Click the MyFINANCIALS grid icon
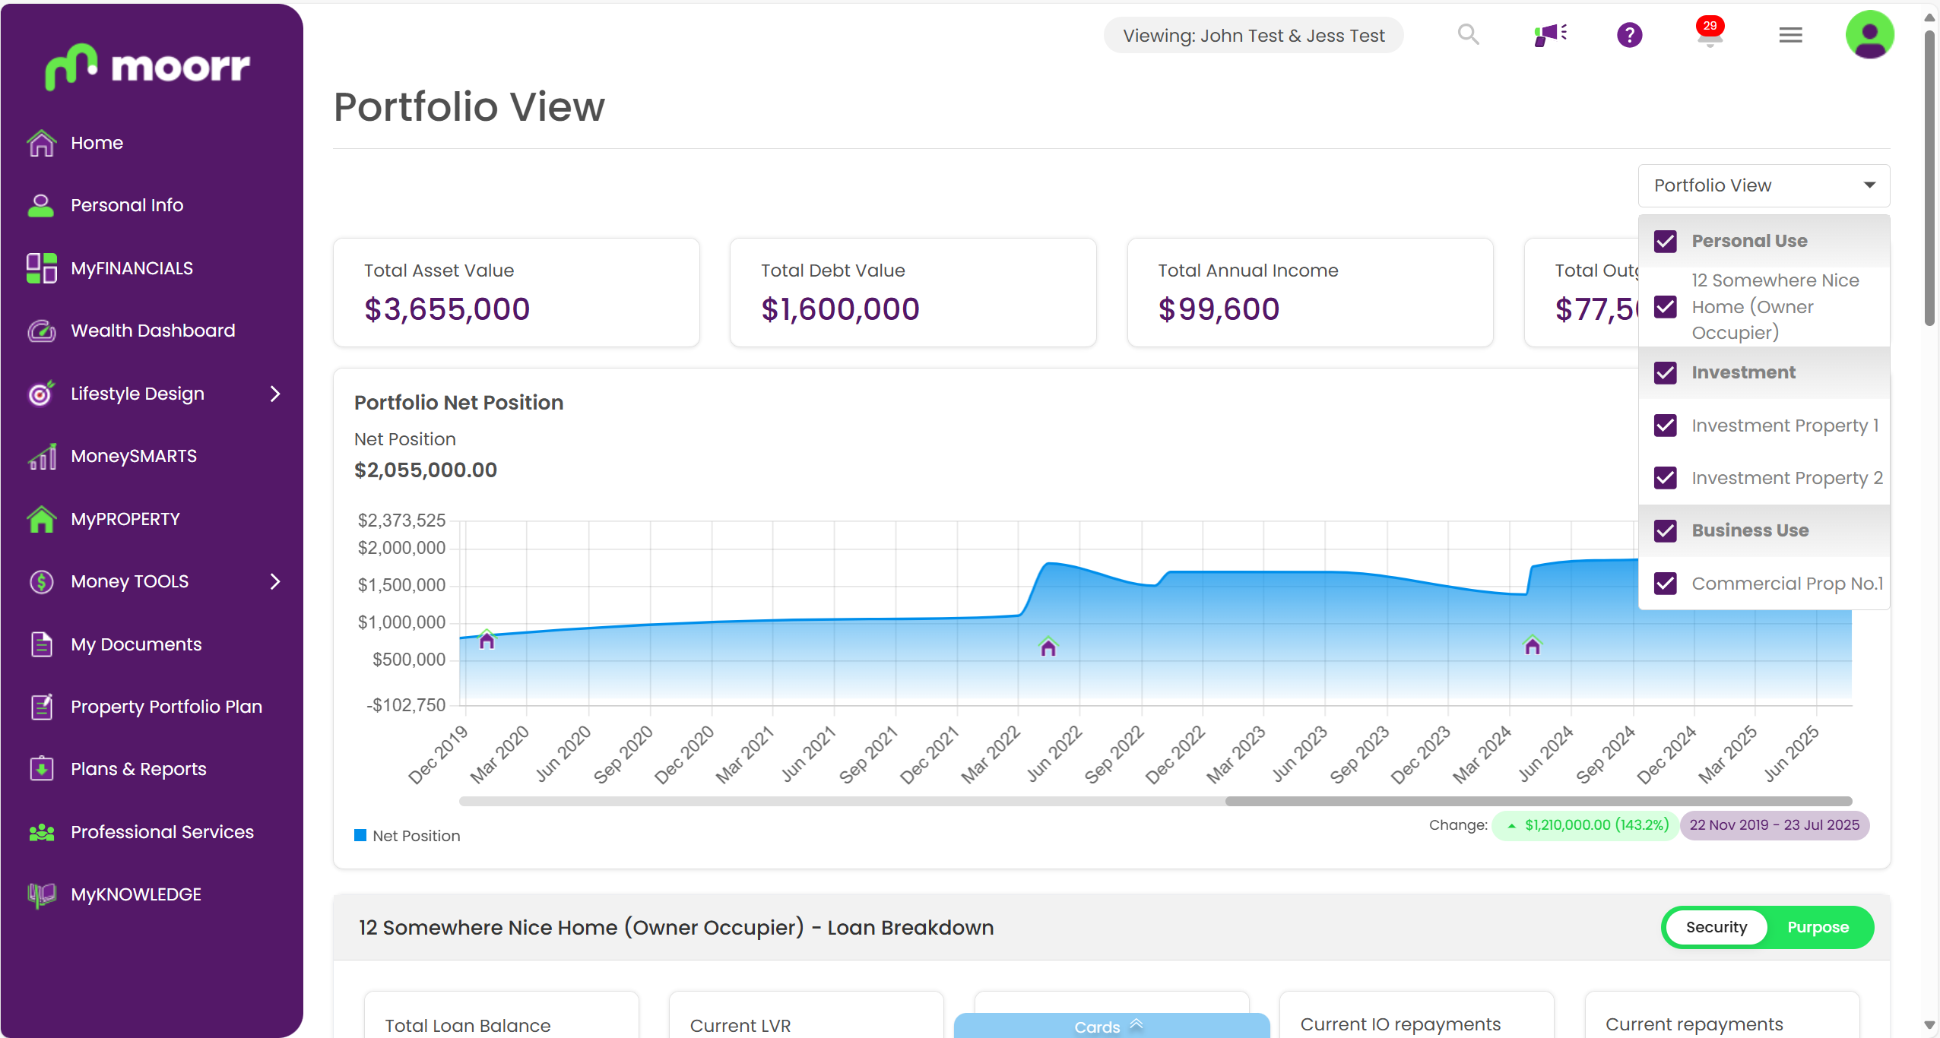 41,268
